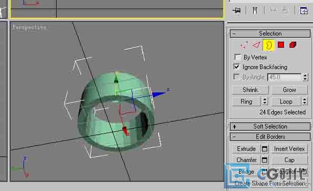
Task: Click the Pin Stack icon
Action: (x=237, y=10)
